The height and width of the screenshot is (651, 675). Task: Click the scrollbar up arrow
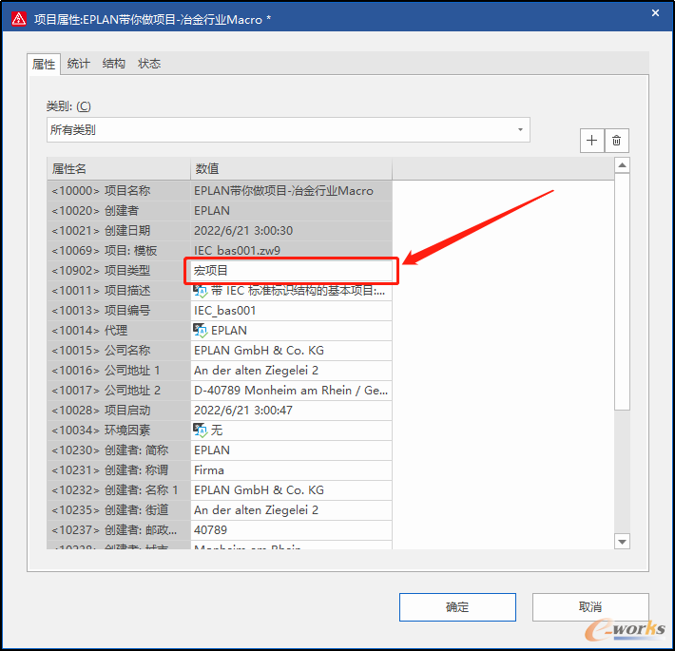622,165
